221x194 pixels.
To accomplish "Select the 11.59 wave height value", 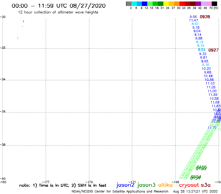I will tap(213, 95).
